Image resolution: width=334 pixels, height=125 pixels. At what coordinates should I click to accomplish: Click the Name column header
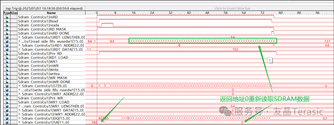point(51,13)
